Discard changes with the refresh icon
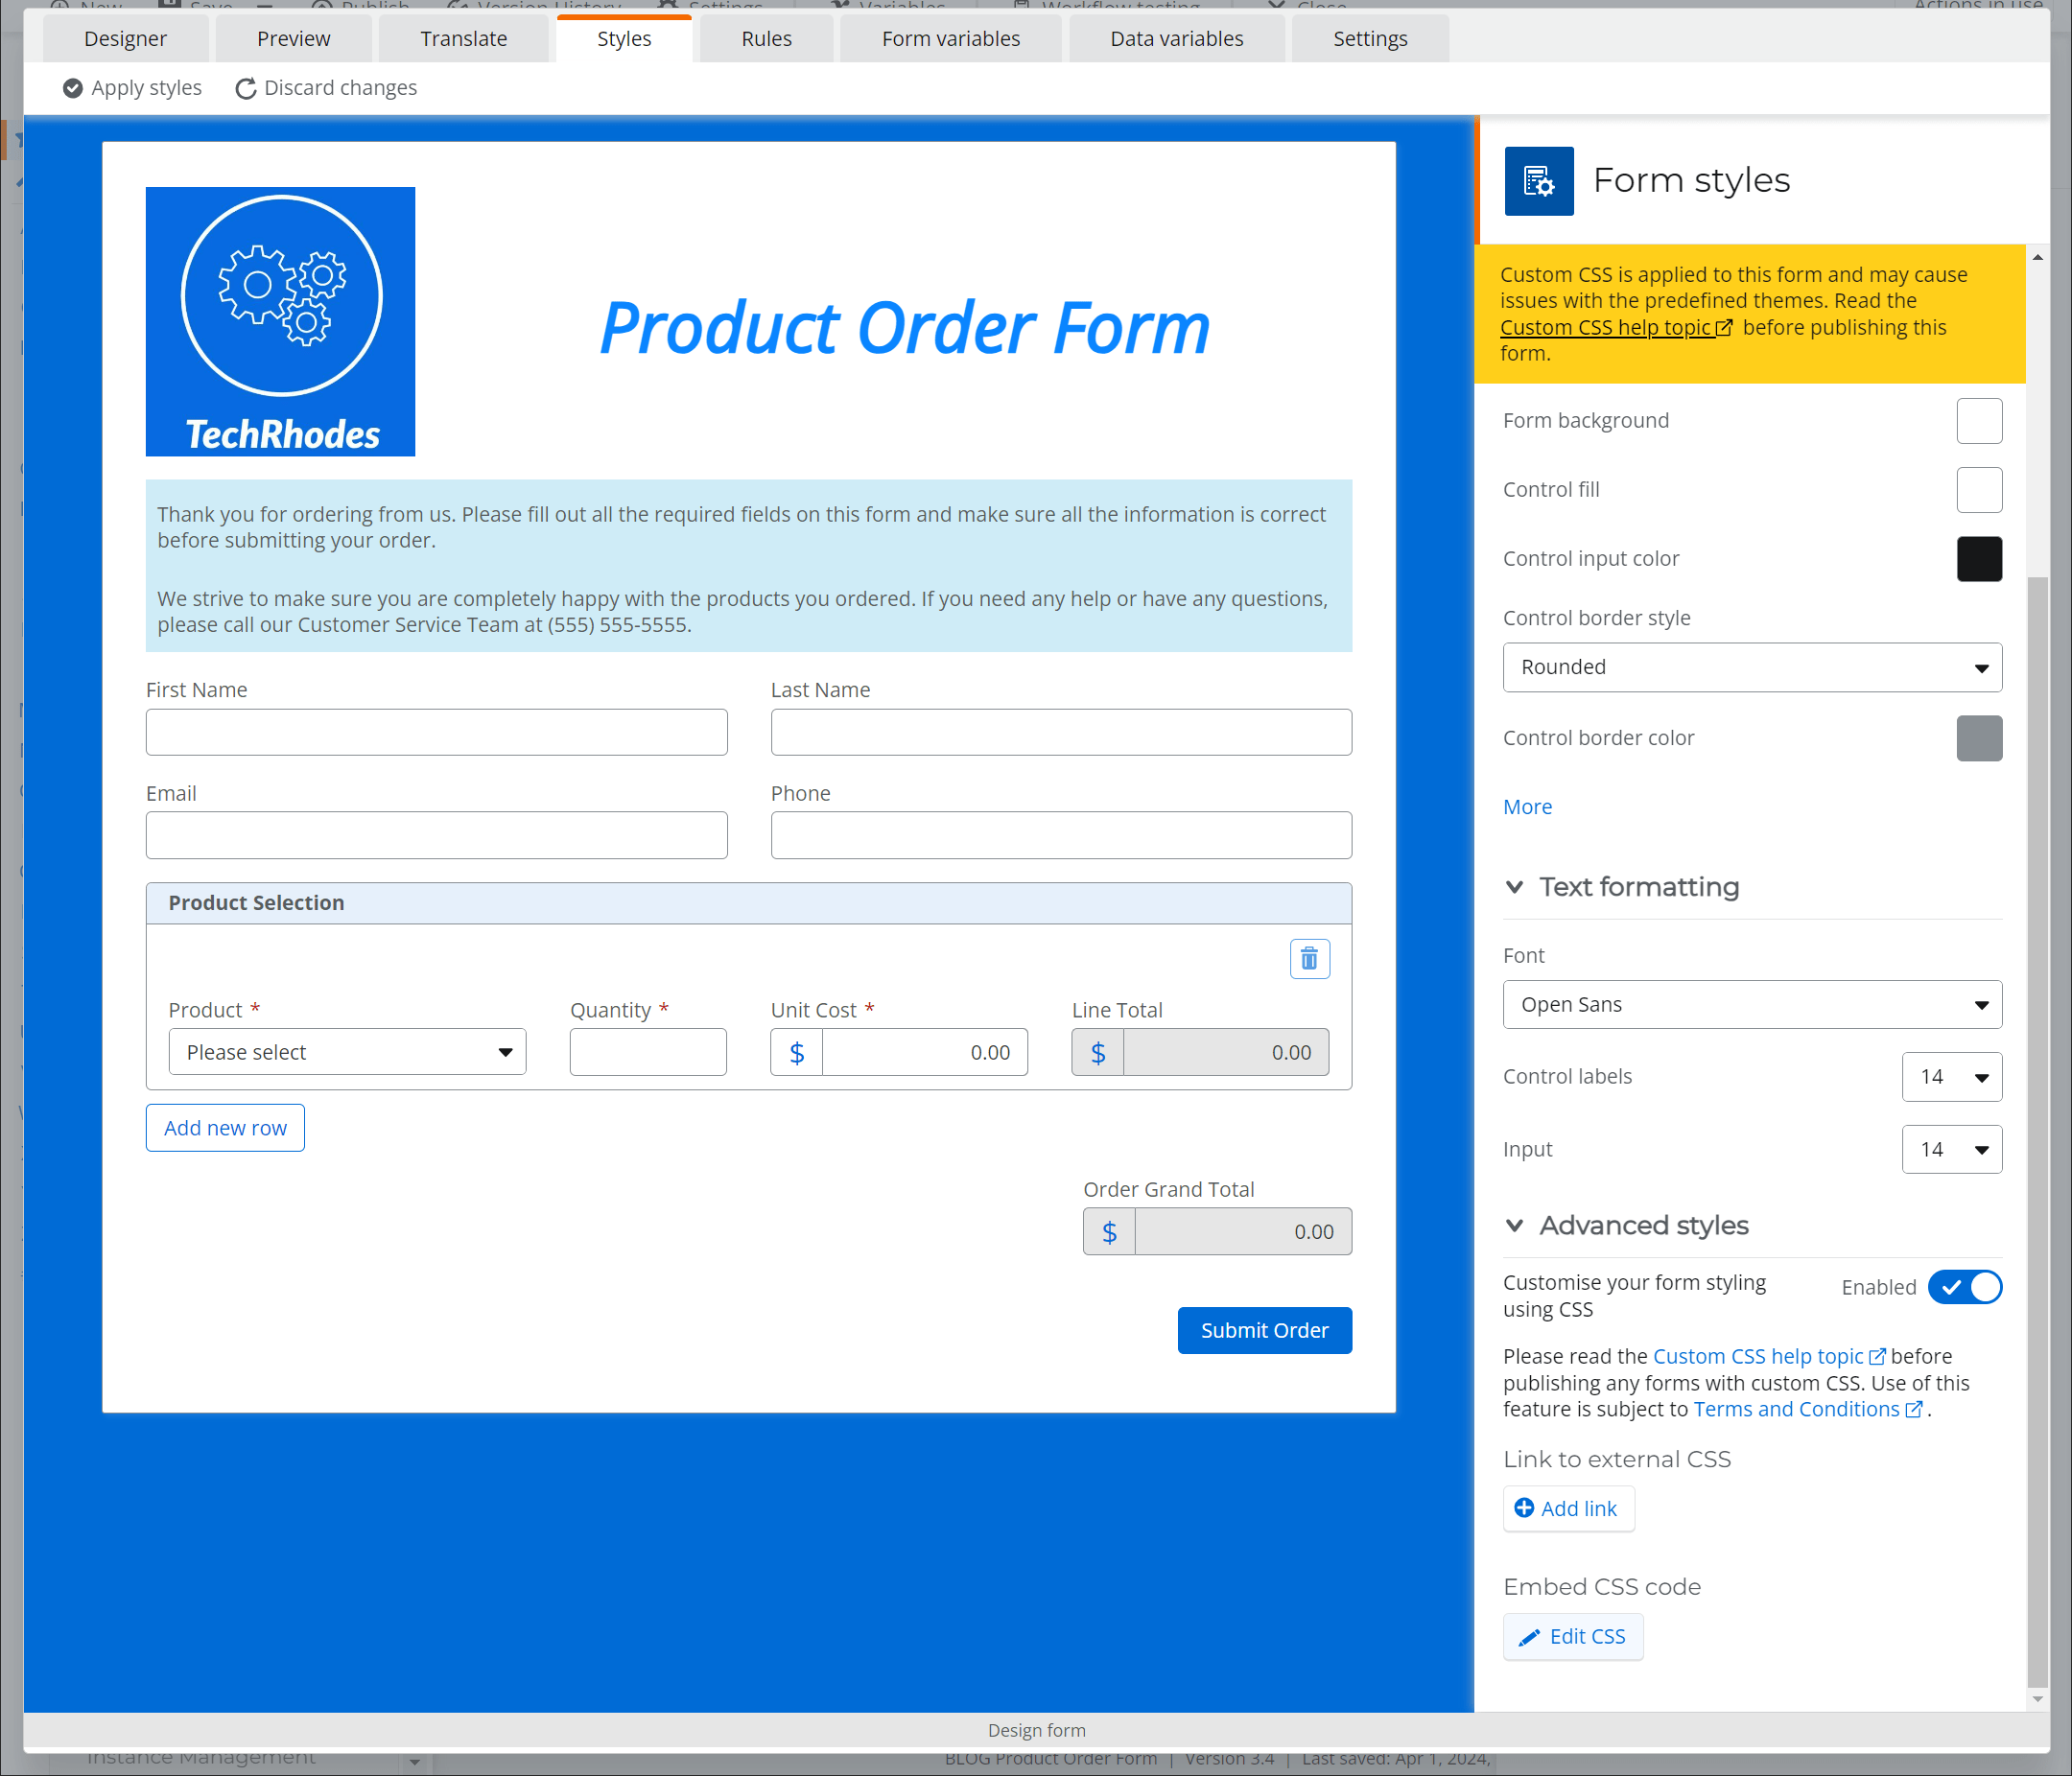This screenshot has width=2072, height=1776. (x=247, y=88)
